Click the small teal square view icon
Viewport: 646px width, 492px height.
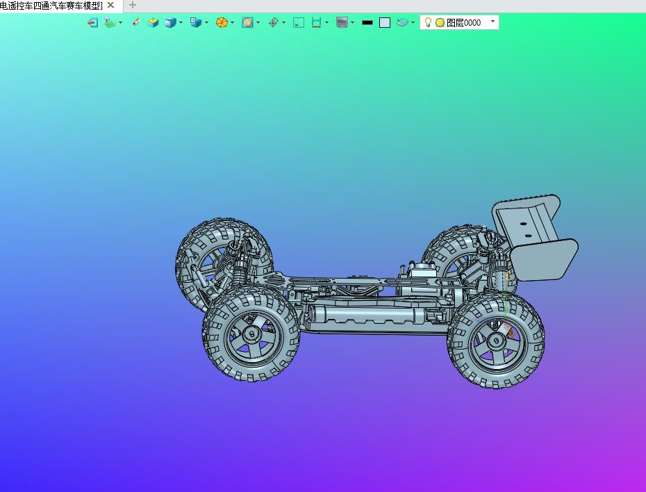(299, 23)
